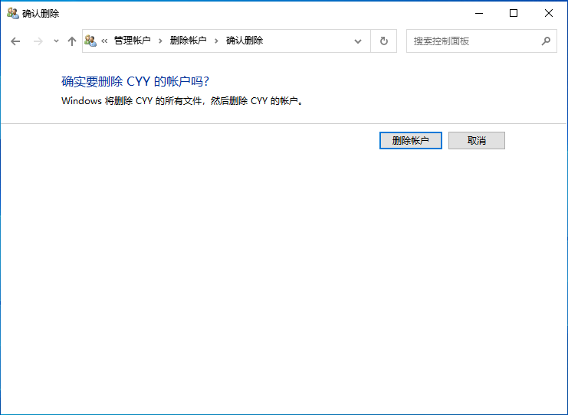Click the forward navigation arrow
The width and height of the screenshot is (568, 415).
[38, 41]
